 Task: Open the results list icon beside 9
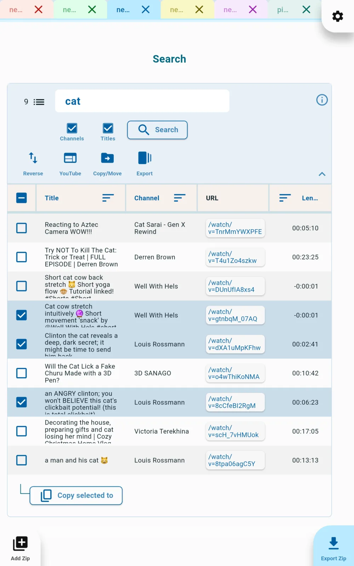pos(39,102)
